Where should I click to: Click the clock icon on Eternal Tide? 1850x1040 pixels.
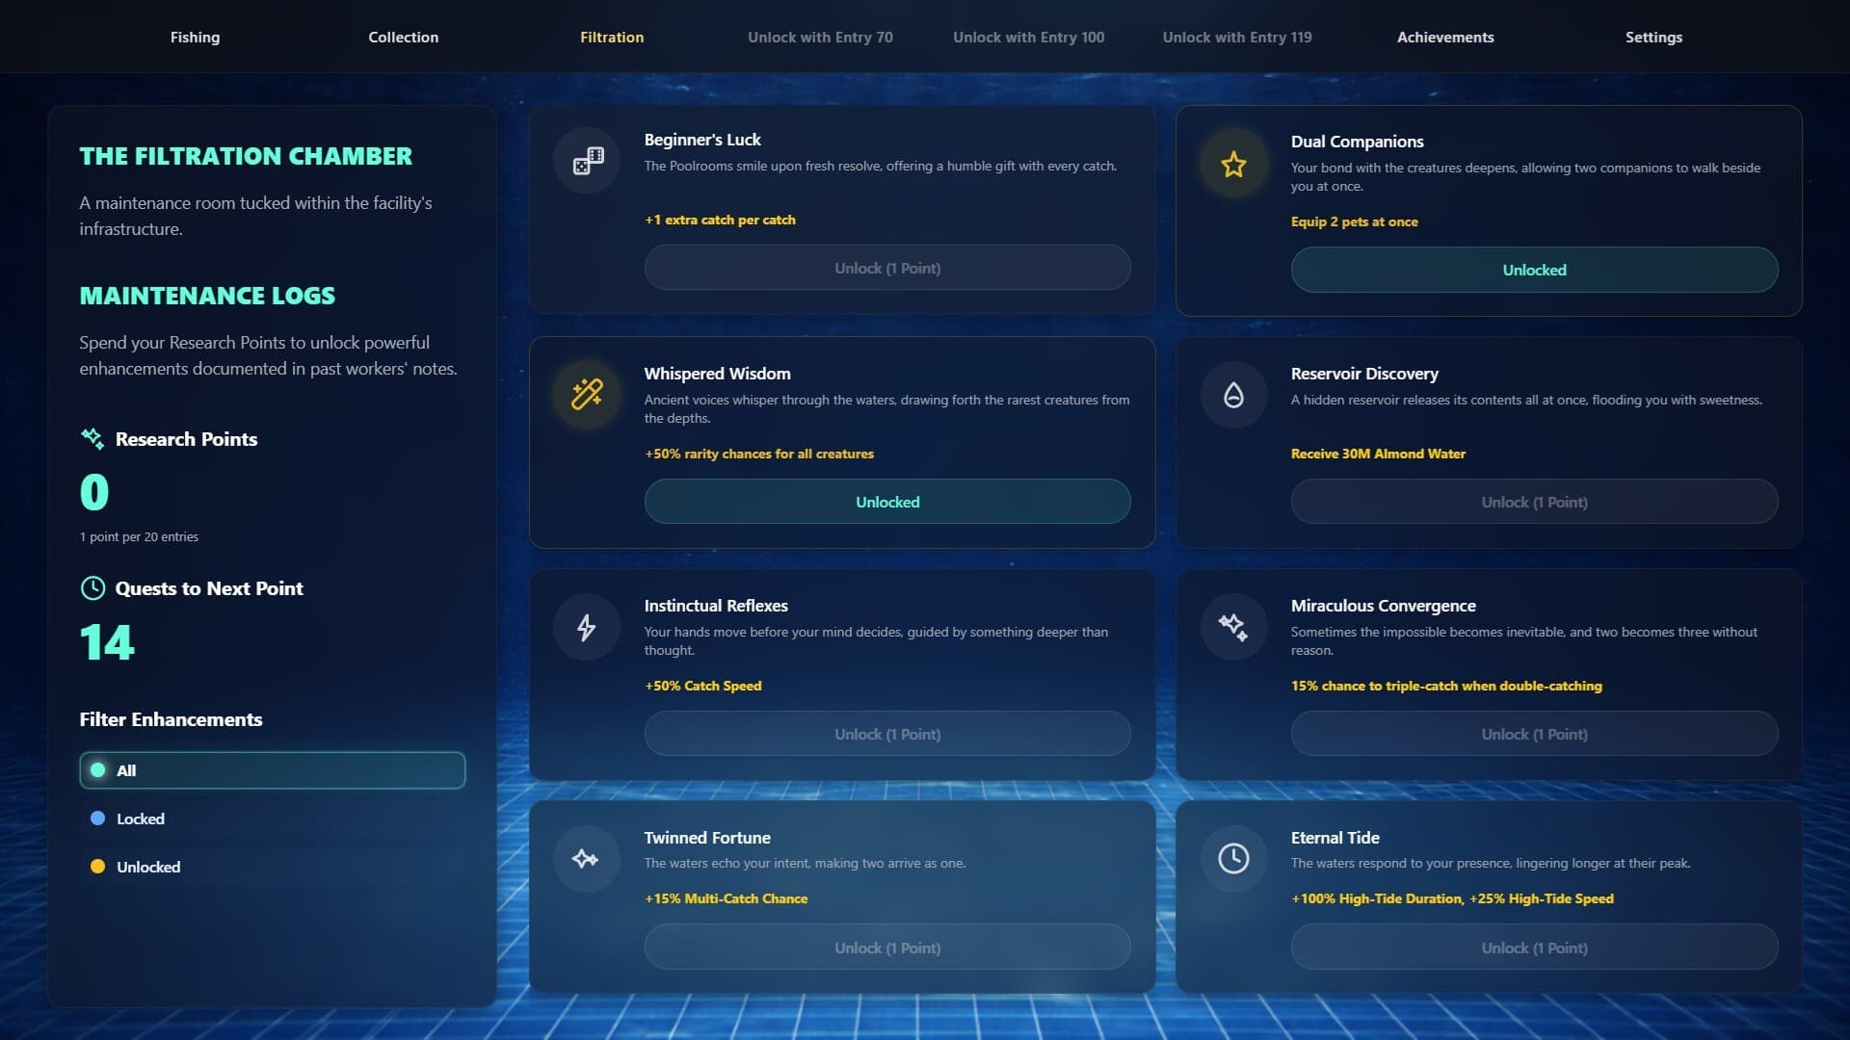(x=1233, y=858)
